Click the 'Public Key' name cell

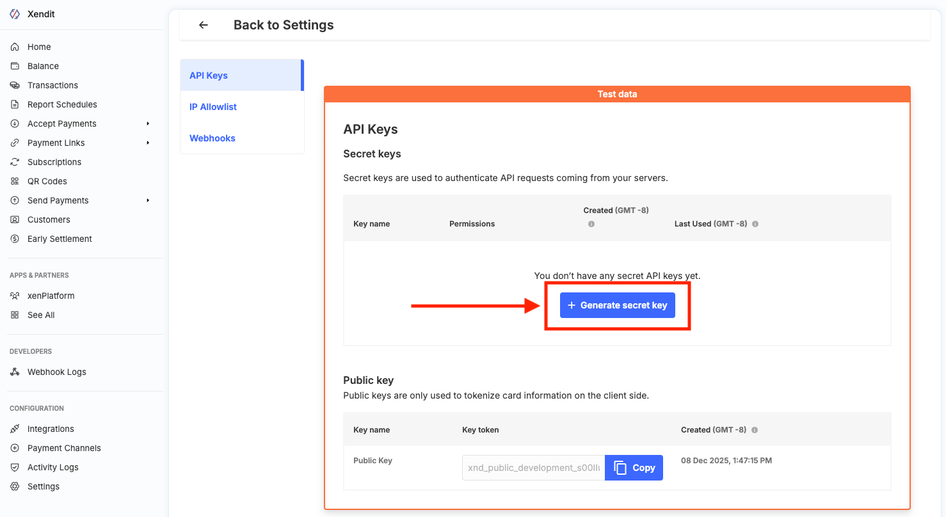(x=373, y=461)
